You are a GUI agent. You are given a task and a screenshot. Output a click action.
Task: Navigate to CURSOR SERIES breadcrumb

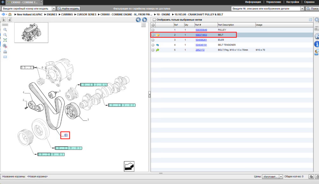click(x=86, y=14)
